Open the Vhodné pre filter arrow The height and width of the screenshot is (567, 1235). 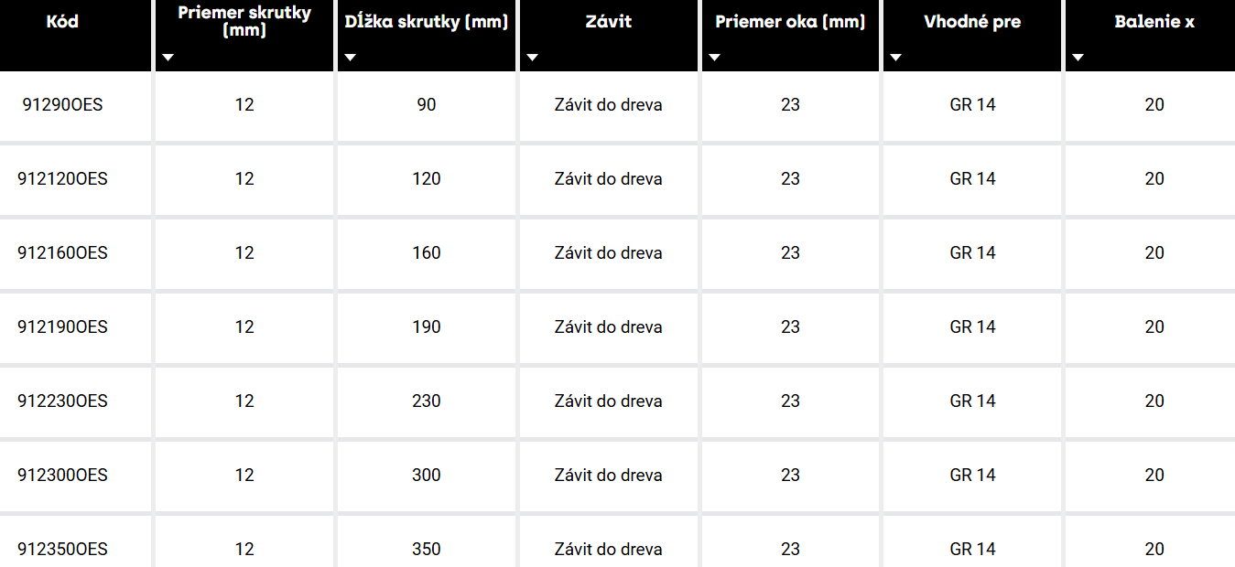point(895,58)
